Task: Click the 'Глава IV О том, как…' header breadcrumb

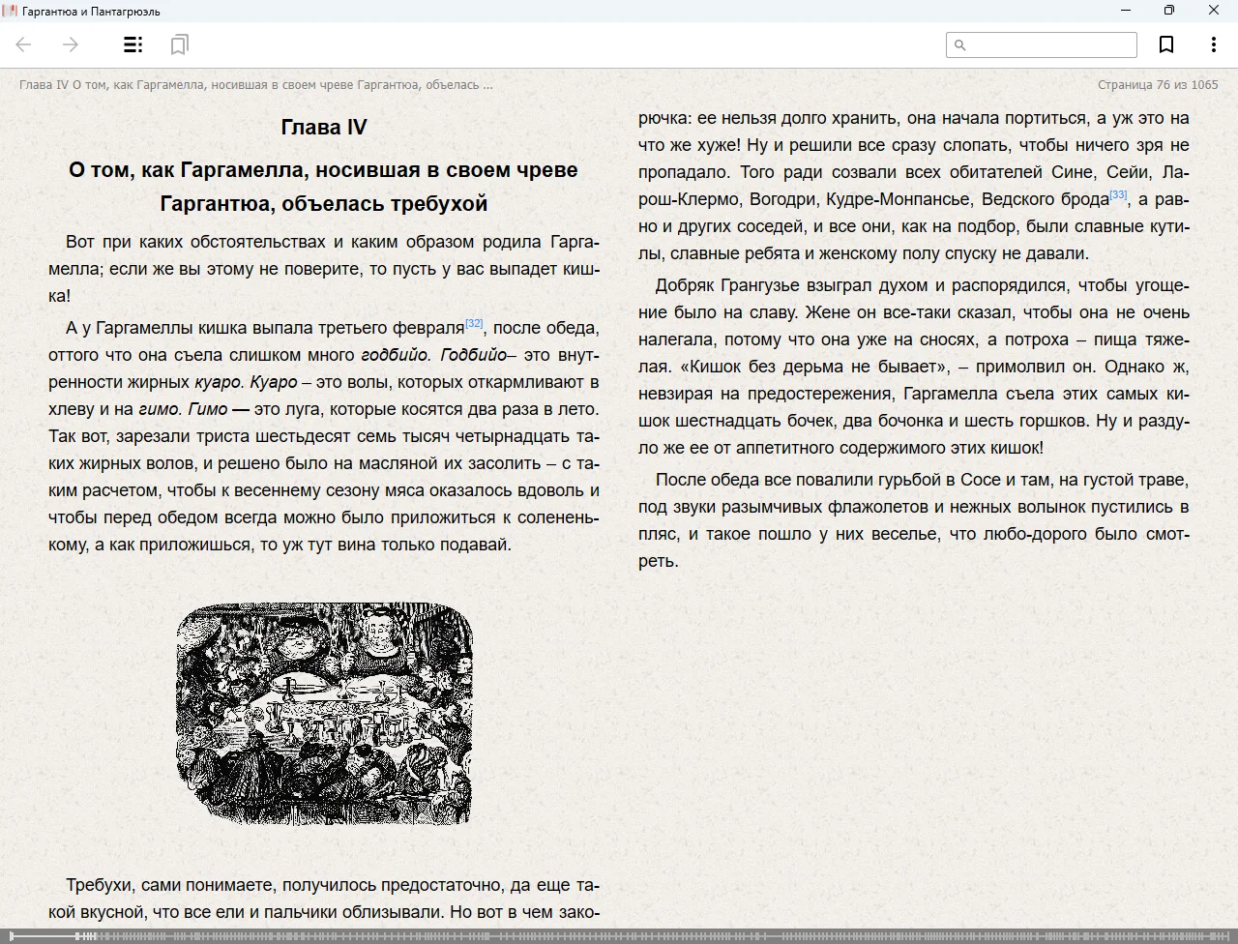Action: (x=256, y=84)
